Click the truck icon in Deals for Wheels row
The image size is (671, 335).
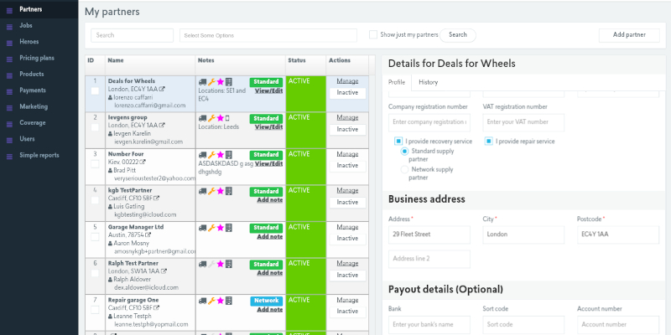click(202, 82)
